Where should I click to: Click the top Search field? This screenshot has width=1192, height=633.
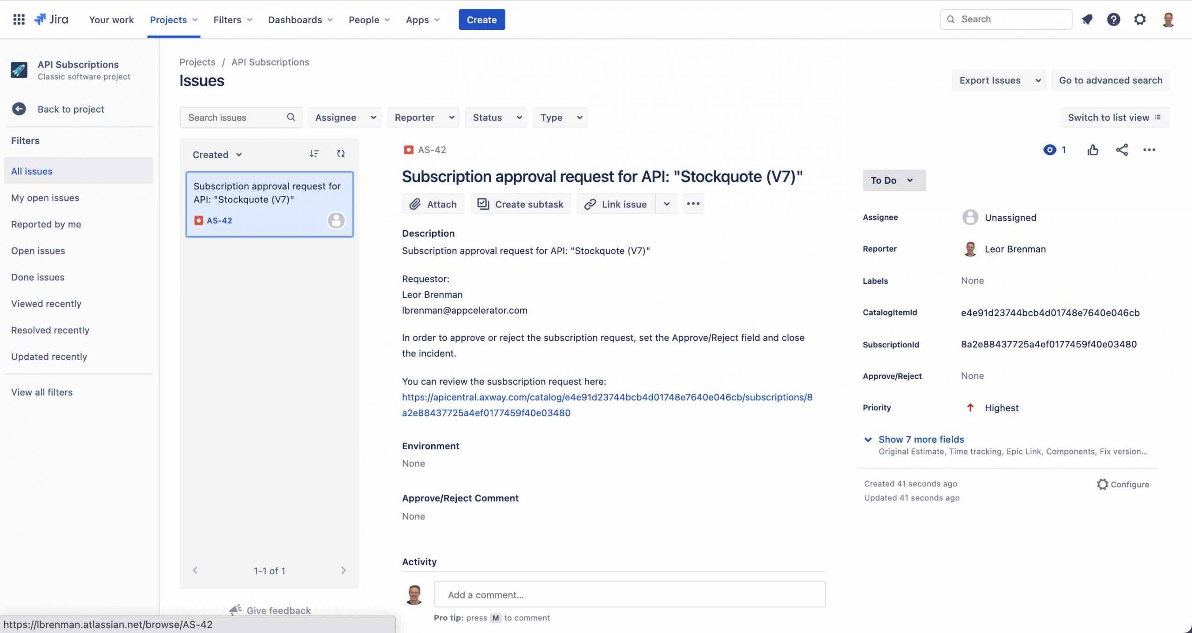click(x=1006, y=19)
